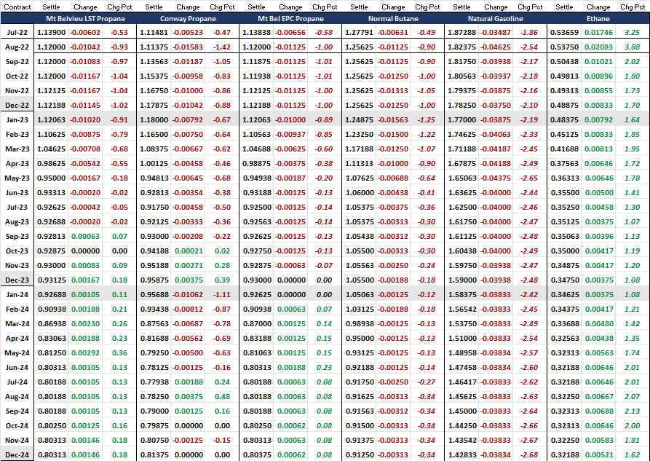Click Conway Jan-23 settle 1.18000
The image size is (650, 461).
[x=154, y=120]
